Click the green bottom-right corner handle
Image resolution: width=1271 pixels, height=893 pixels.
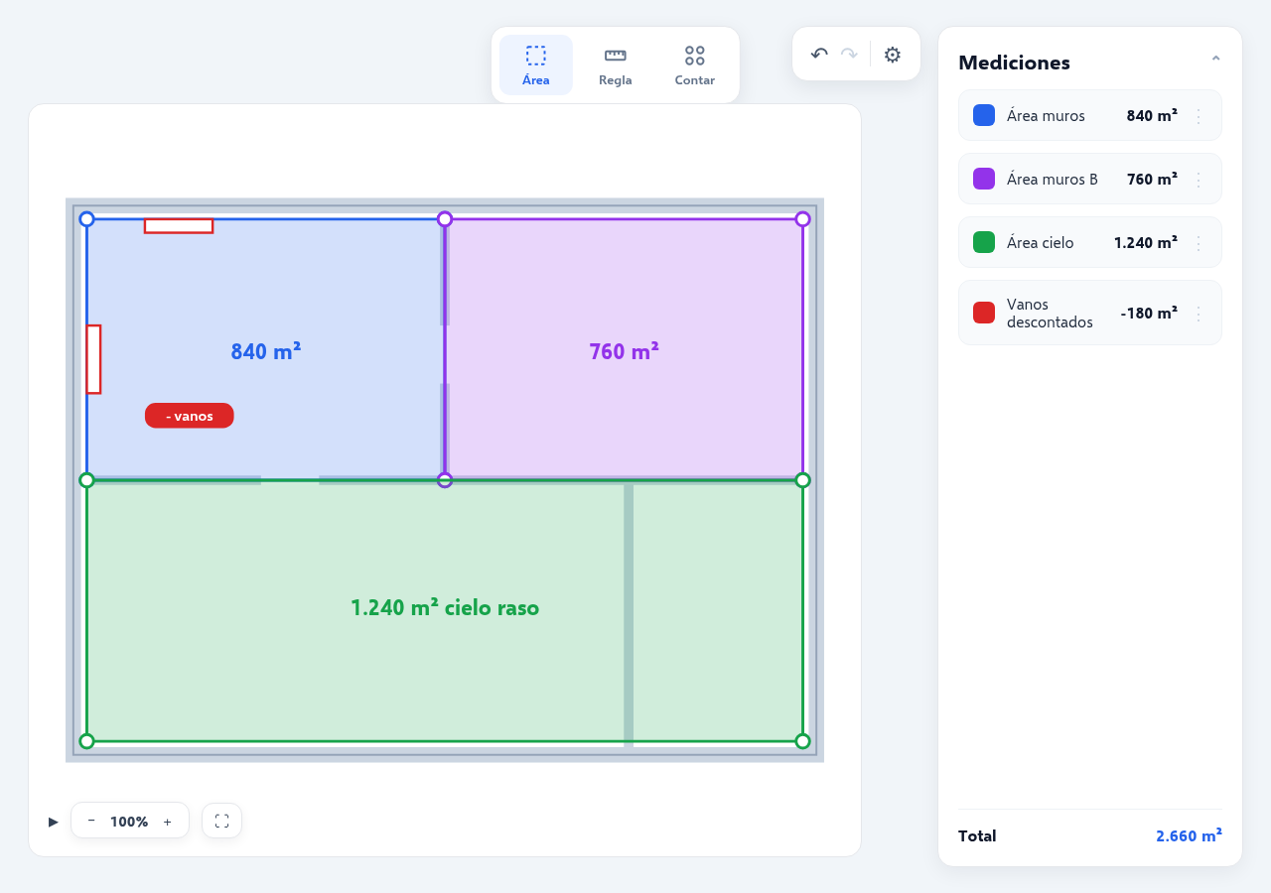tap(802, 741)
